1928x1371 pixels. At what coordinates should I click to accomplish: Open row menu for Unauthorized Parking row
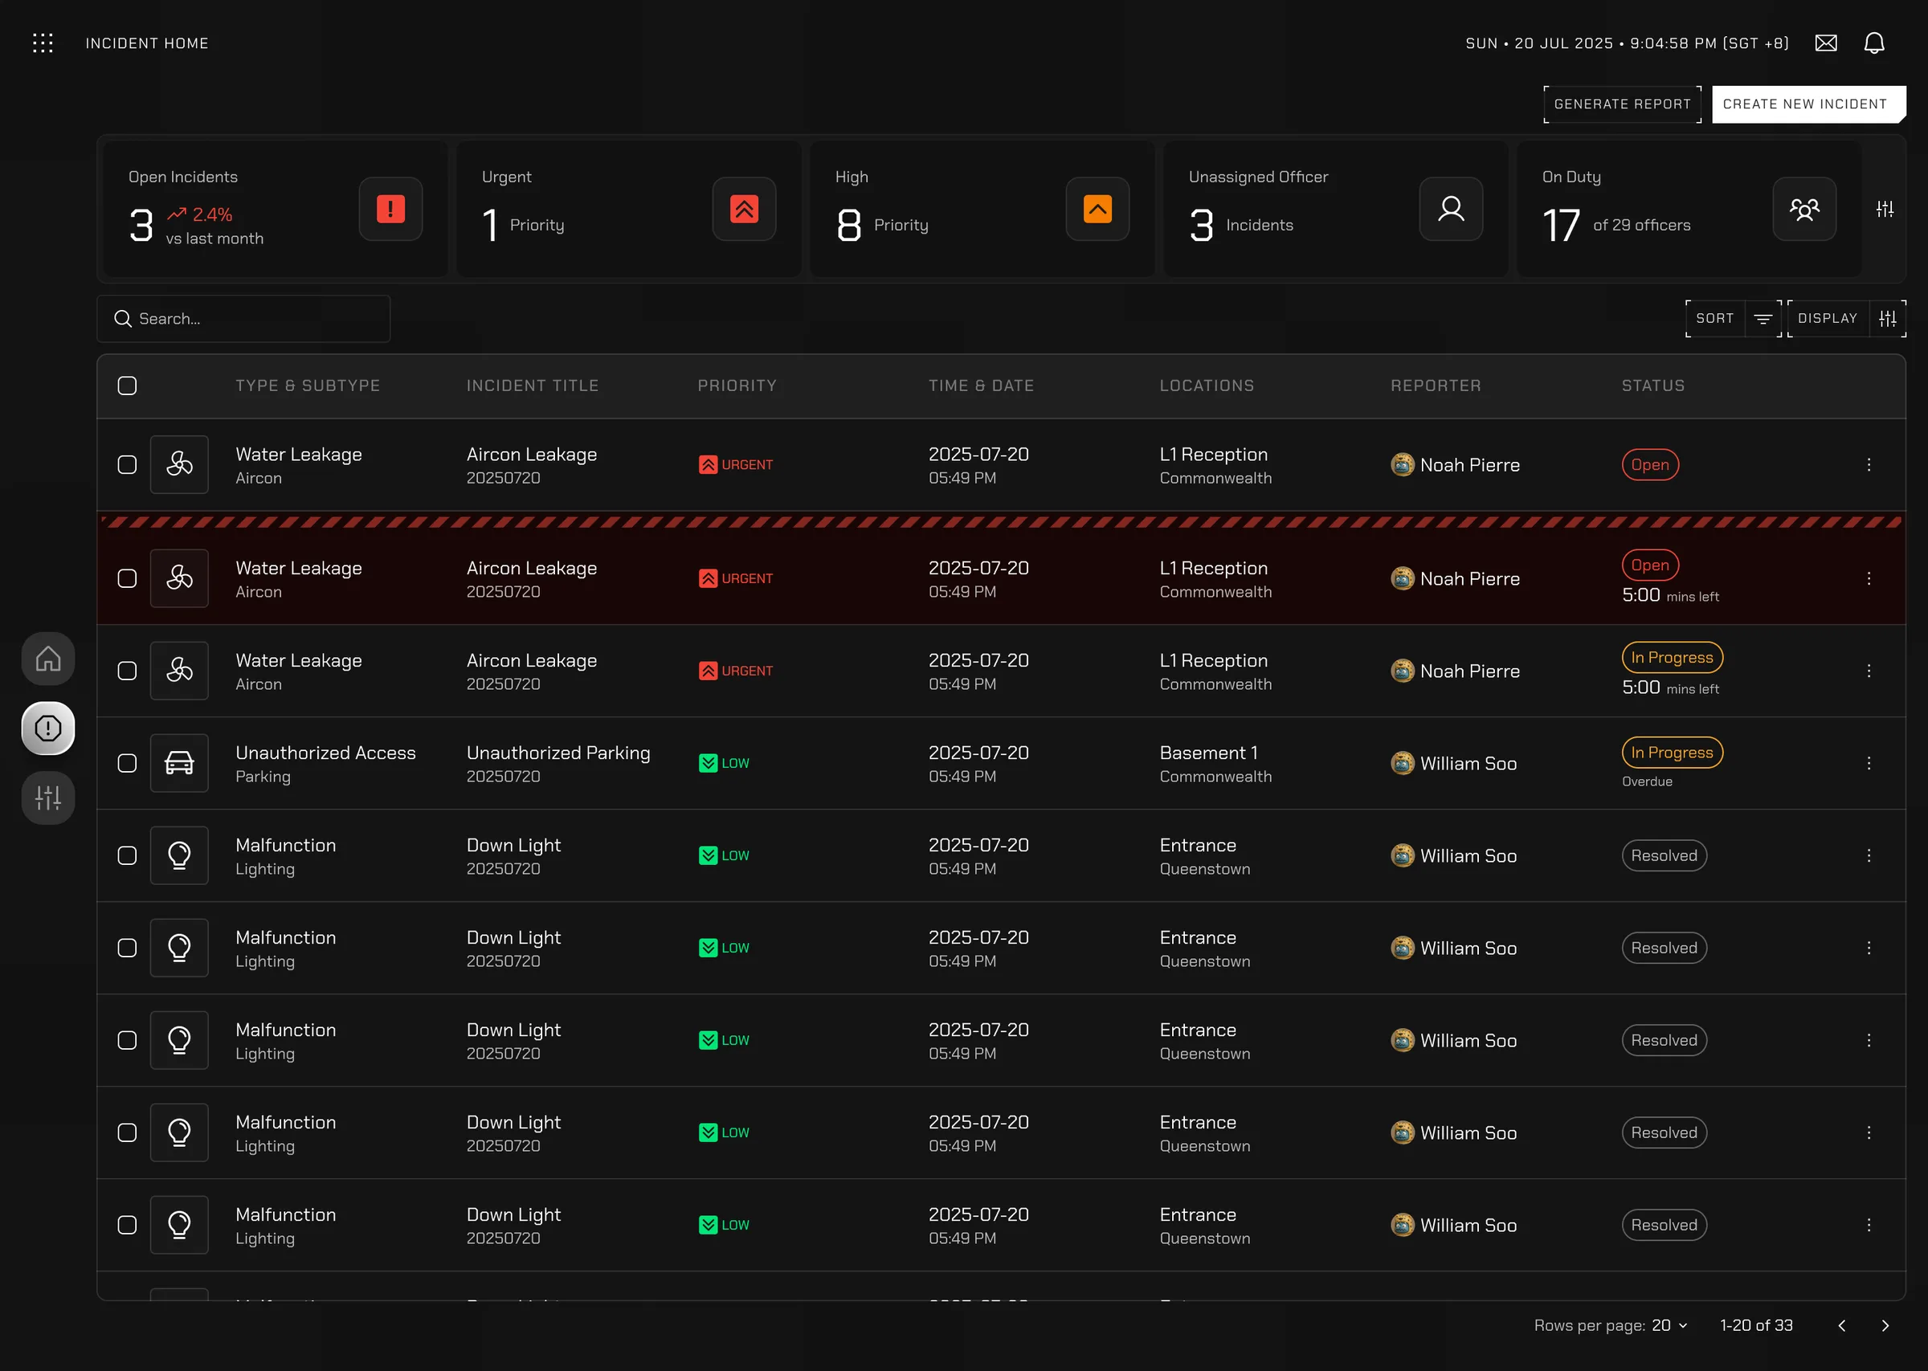click(x=1869, y=763)
